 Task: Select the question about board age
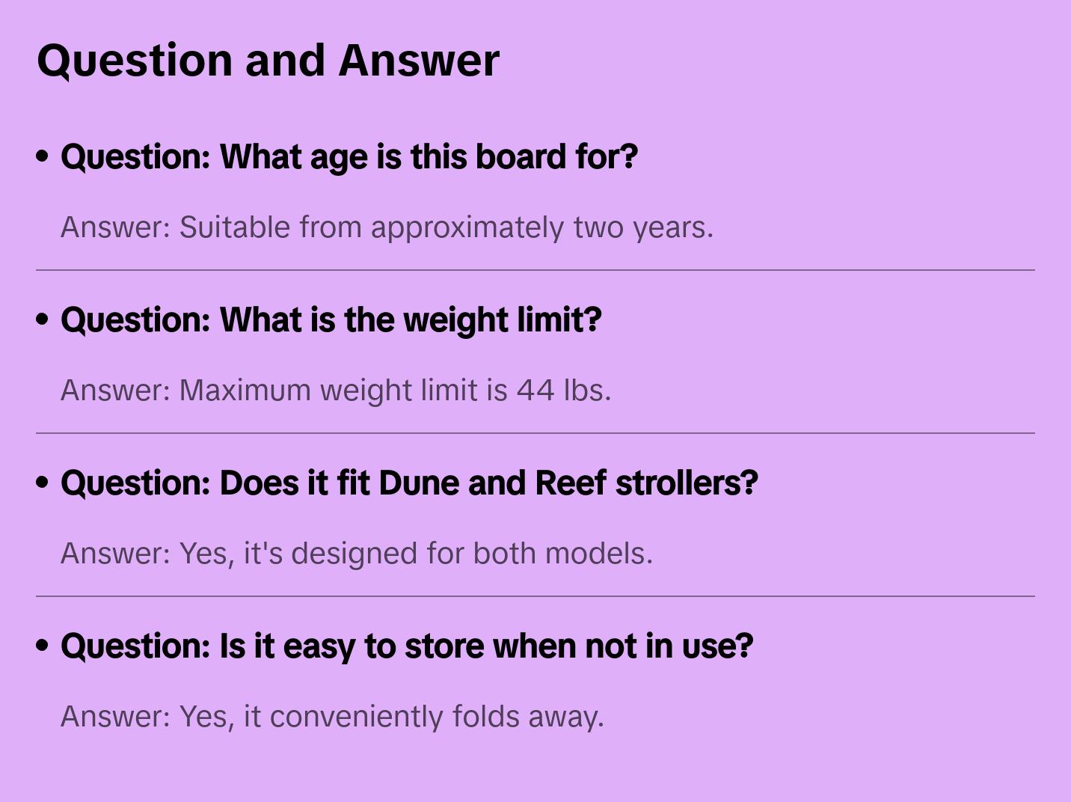[349, 156]
